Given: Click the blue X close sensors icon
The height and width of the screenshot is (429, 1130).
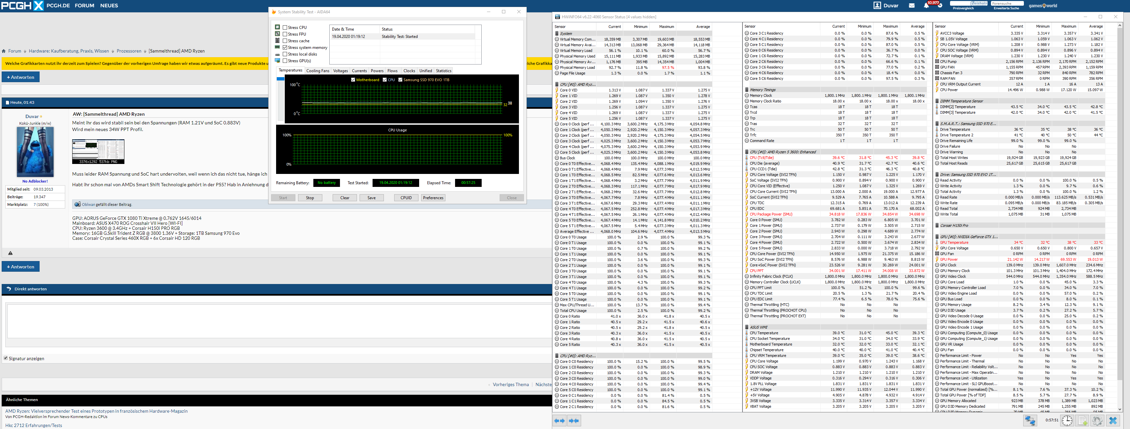Looking at the screenshot, I should [1113, 421].
